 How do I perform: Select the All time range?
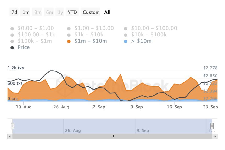click(107, 12)
